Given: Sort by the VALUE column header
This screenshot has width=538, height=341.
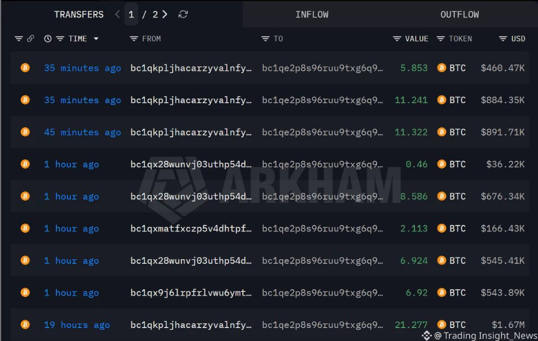Looking at the screenshot, I should click(x=417, y=39).
